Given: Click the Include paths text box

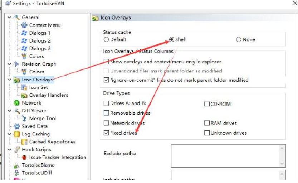Looking at the screenshot, I should pos(228,175).
